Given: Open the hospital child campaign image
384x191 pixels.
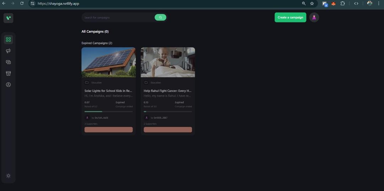Looking at the screenshot, I should click(x=168, y=62).
